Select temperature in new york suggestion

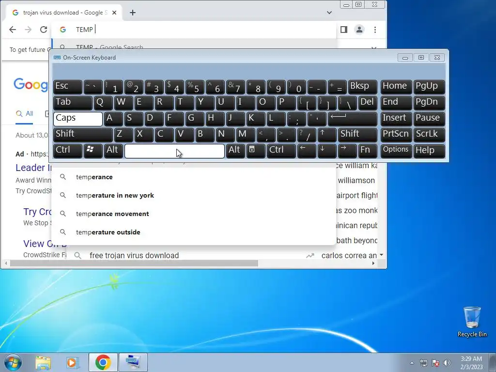[x=194, y=195]
